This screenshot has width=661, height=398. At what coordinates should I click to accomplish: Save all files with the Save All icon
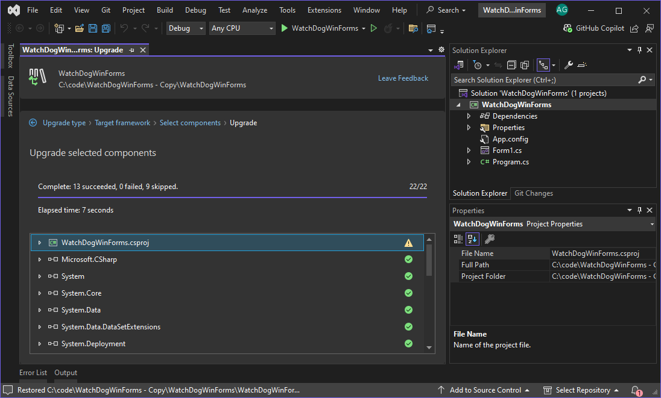[x=106, y=28]
